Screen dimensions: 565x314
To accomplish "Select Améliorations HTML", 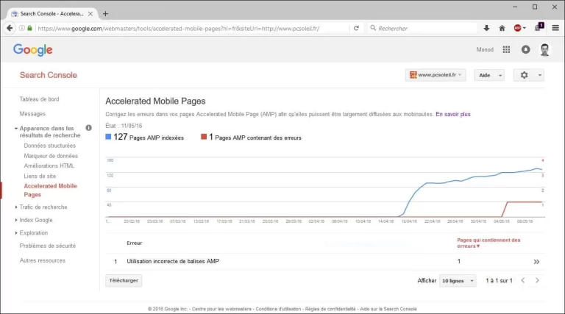I will (x=49, y=165).
